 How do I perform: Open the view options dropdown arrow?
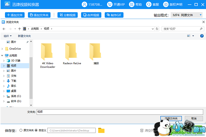(193, 36)
